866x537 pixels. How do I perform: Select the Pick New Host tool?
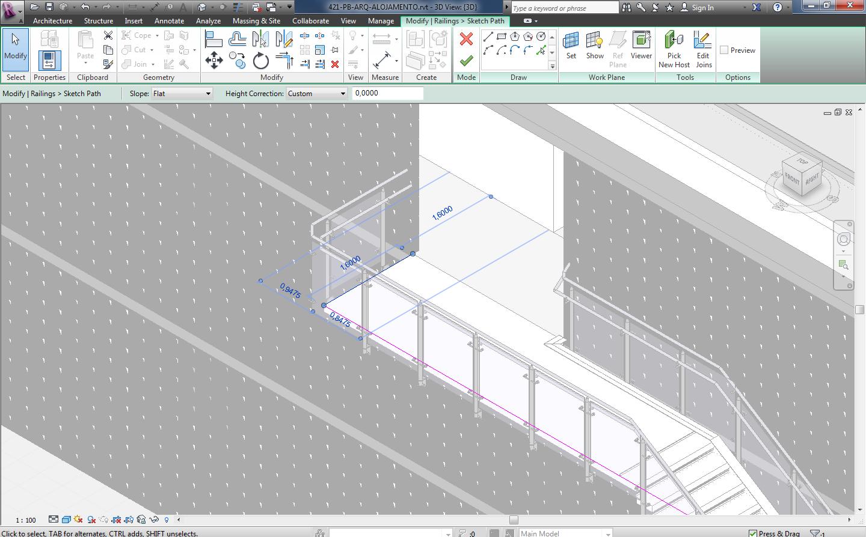(674, 48)
